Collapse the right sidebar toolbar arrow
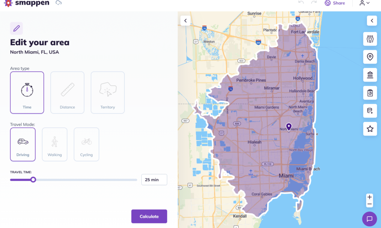Image resolution: width=381 pixels, height=228 pixels. point(372,21)
